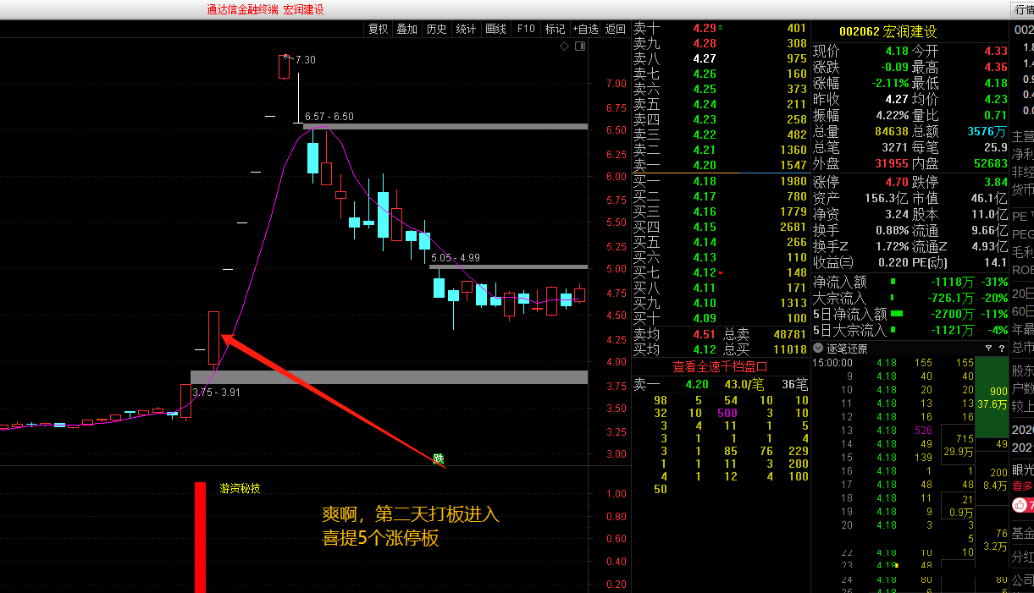Click the help question mark icon
The width and height of the screenshot is (1034, 593).
pos(1001,349)
